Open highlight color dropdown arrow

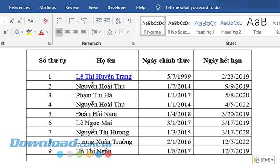35,32
